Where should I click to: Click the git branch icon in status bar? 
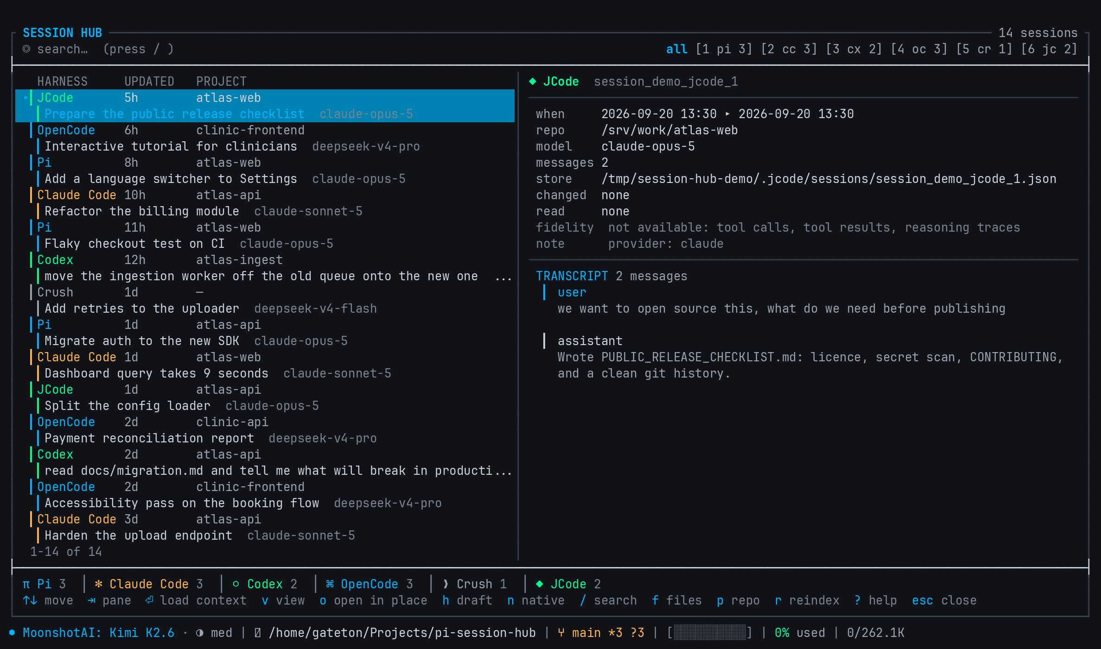(561, 633)
